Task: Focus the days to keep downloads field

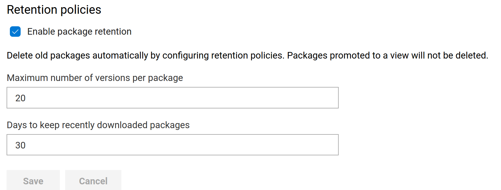Action: pos(172,145)
